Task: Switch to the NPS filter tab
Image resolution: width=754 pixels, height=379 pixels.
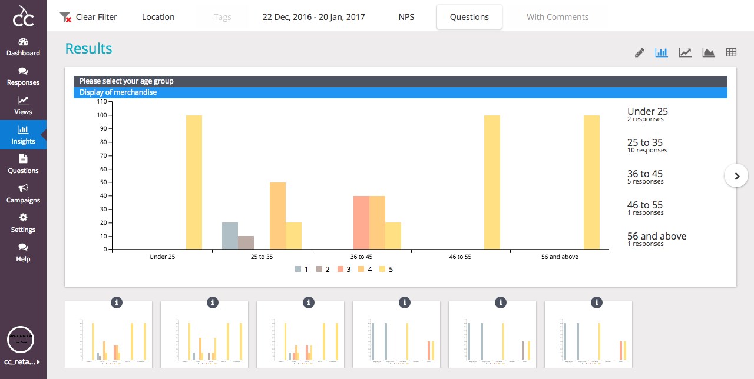Action: tap(406, 17)
